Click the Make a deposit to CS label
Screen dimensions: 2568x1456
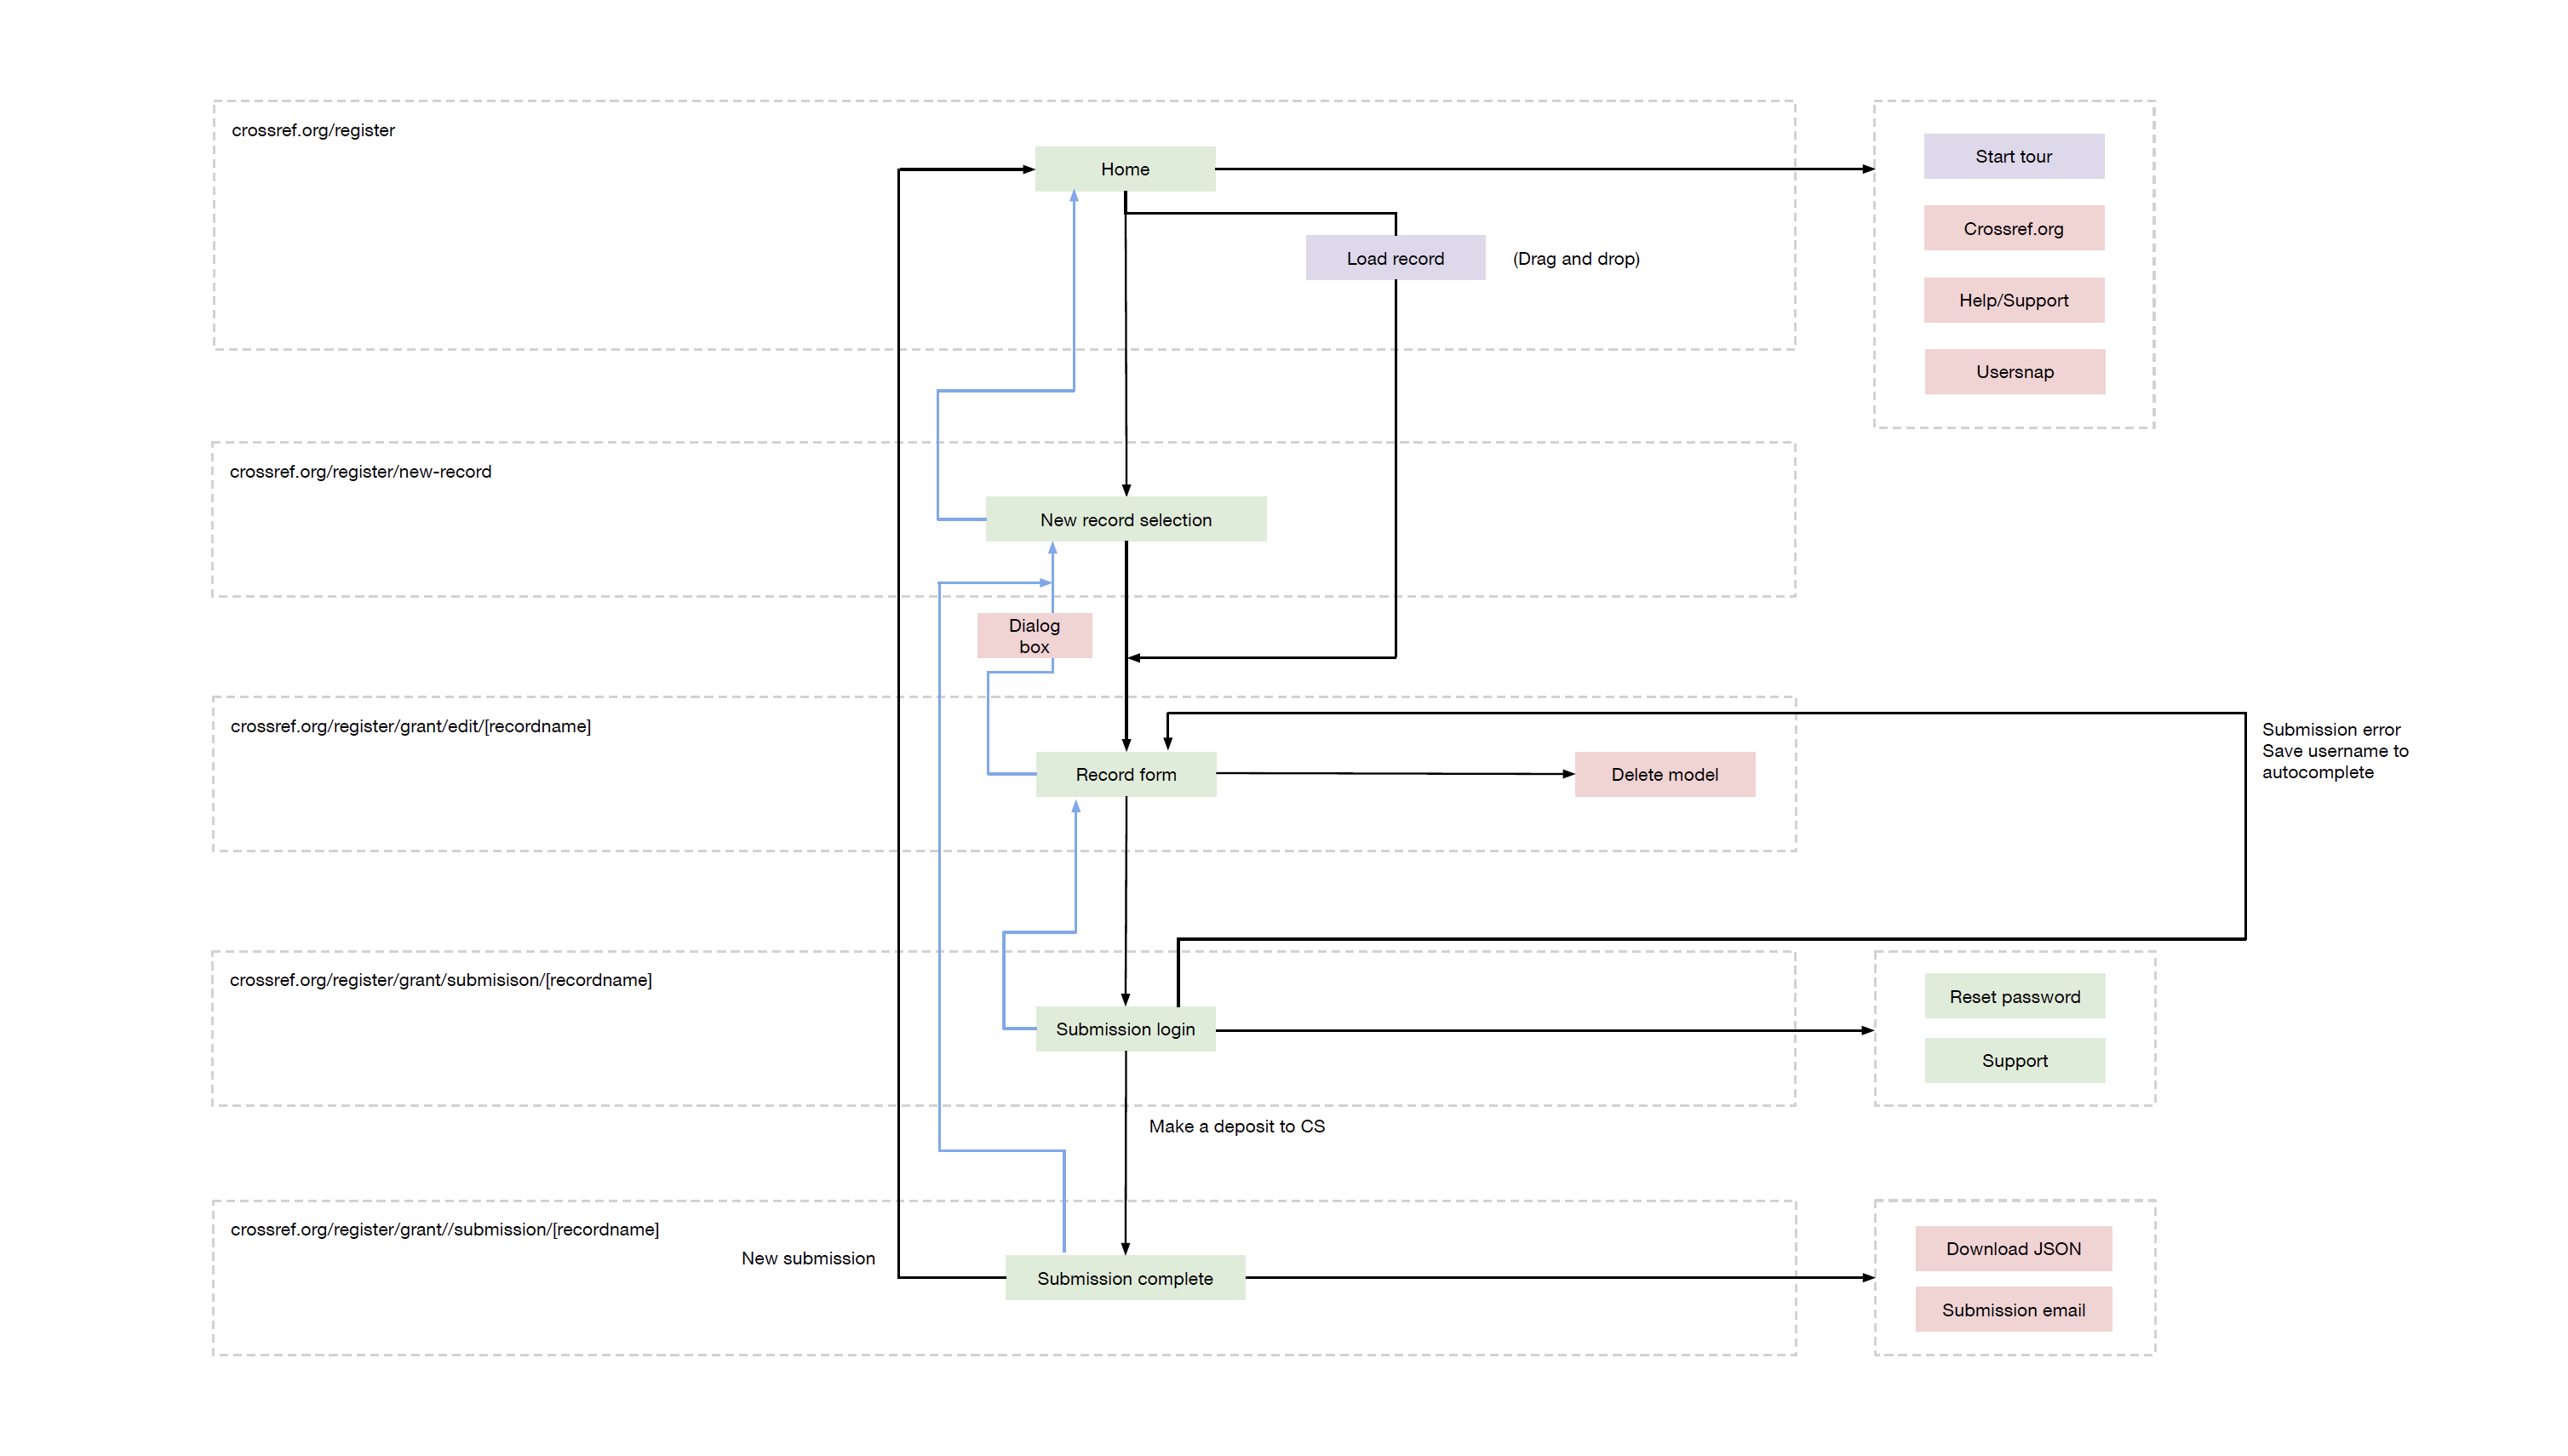point(1236,1126)
